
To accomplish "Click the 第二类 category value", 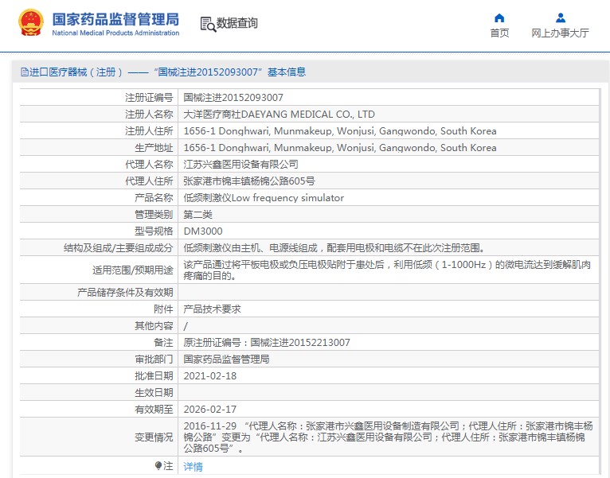I will pos(197,215).
